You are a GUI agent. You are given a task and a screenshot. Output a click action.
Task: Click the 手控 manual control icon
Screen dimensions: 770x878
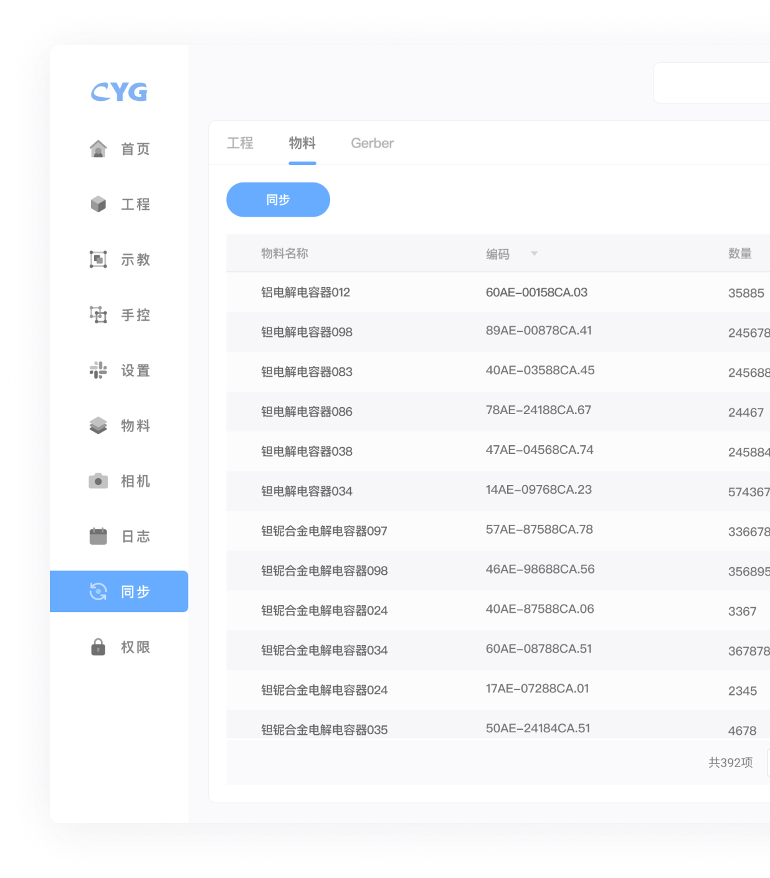coord(98,314)
